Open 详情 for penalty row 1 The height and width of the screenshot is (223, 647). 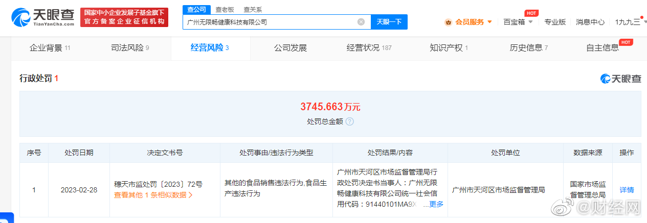[x=627, y=190]
